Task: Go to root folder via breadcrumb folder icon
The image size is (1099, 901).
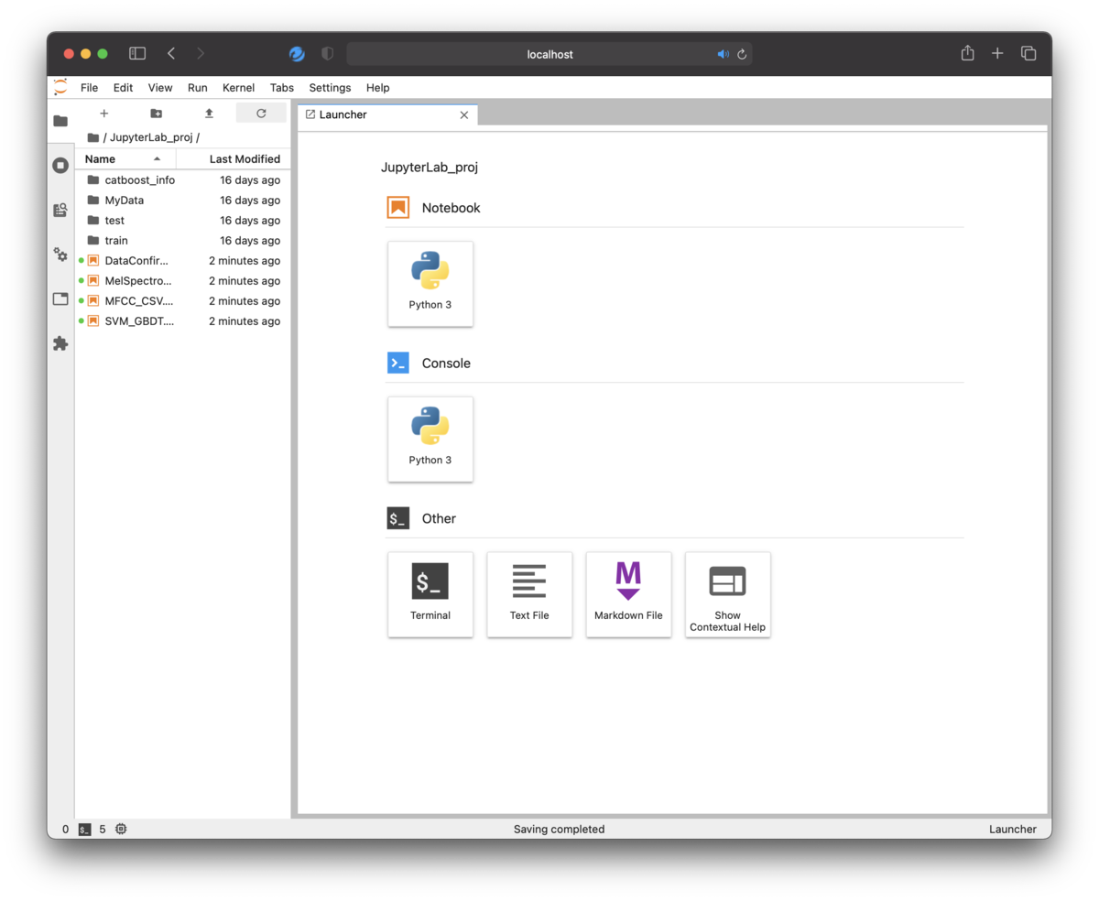Action: tap(92, 137)
